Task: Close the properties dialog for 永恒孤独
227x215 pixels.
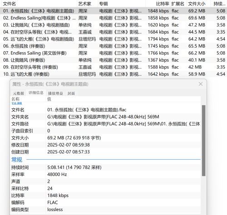Action: (x=201, y=84)
